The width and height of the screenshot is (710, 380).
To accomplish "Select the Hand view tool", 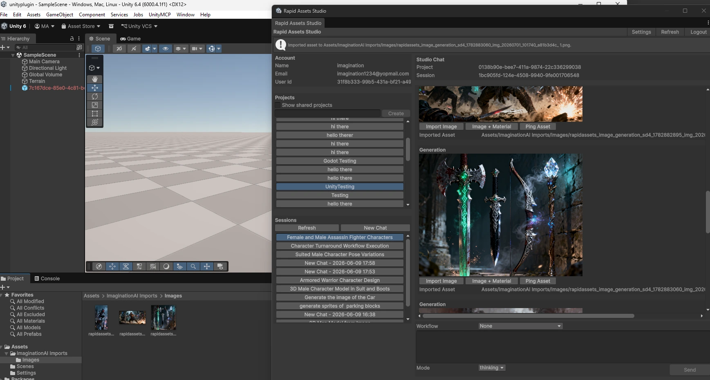I will [x=95, y=79].
